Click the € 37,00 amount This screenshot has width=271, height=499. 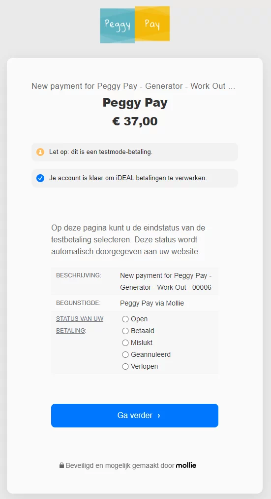point(135,121)
